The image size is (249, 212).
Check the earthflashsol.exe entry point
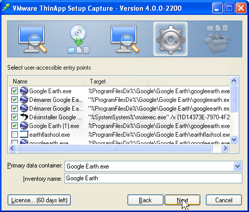14,135
